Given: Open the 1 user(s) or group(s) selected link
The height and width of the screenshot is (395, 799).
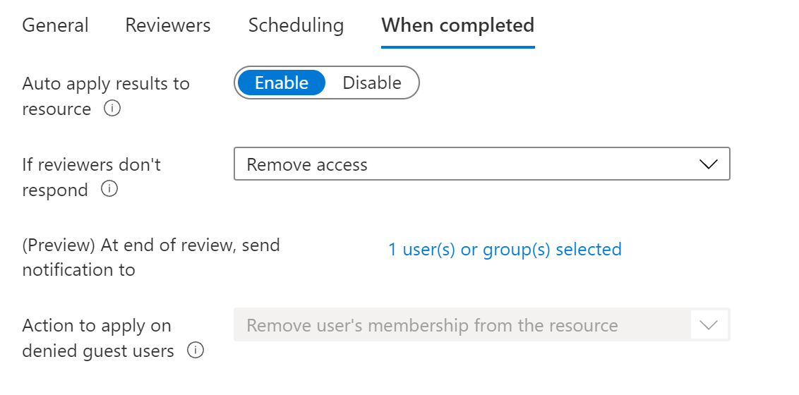Looking at the screenshot, I should pyautogui.click(x=505, y=250).
